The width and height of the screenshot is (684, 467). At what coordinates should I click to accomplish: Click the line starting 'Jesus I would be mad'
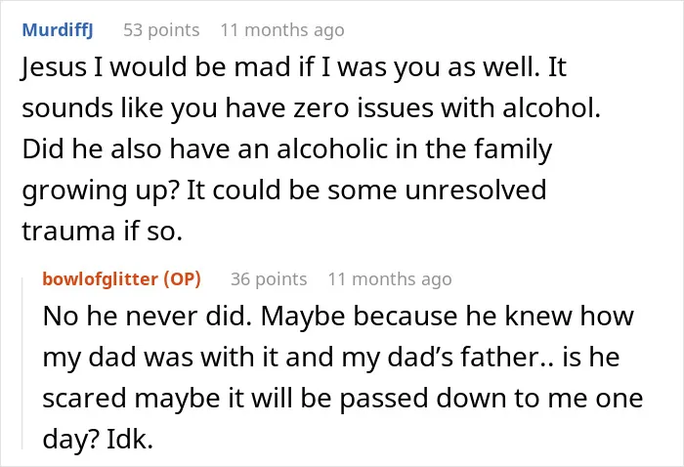pos(293,67)
